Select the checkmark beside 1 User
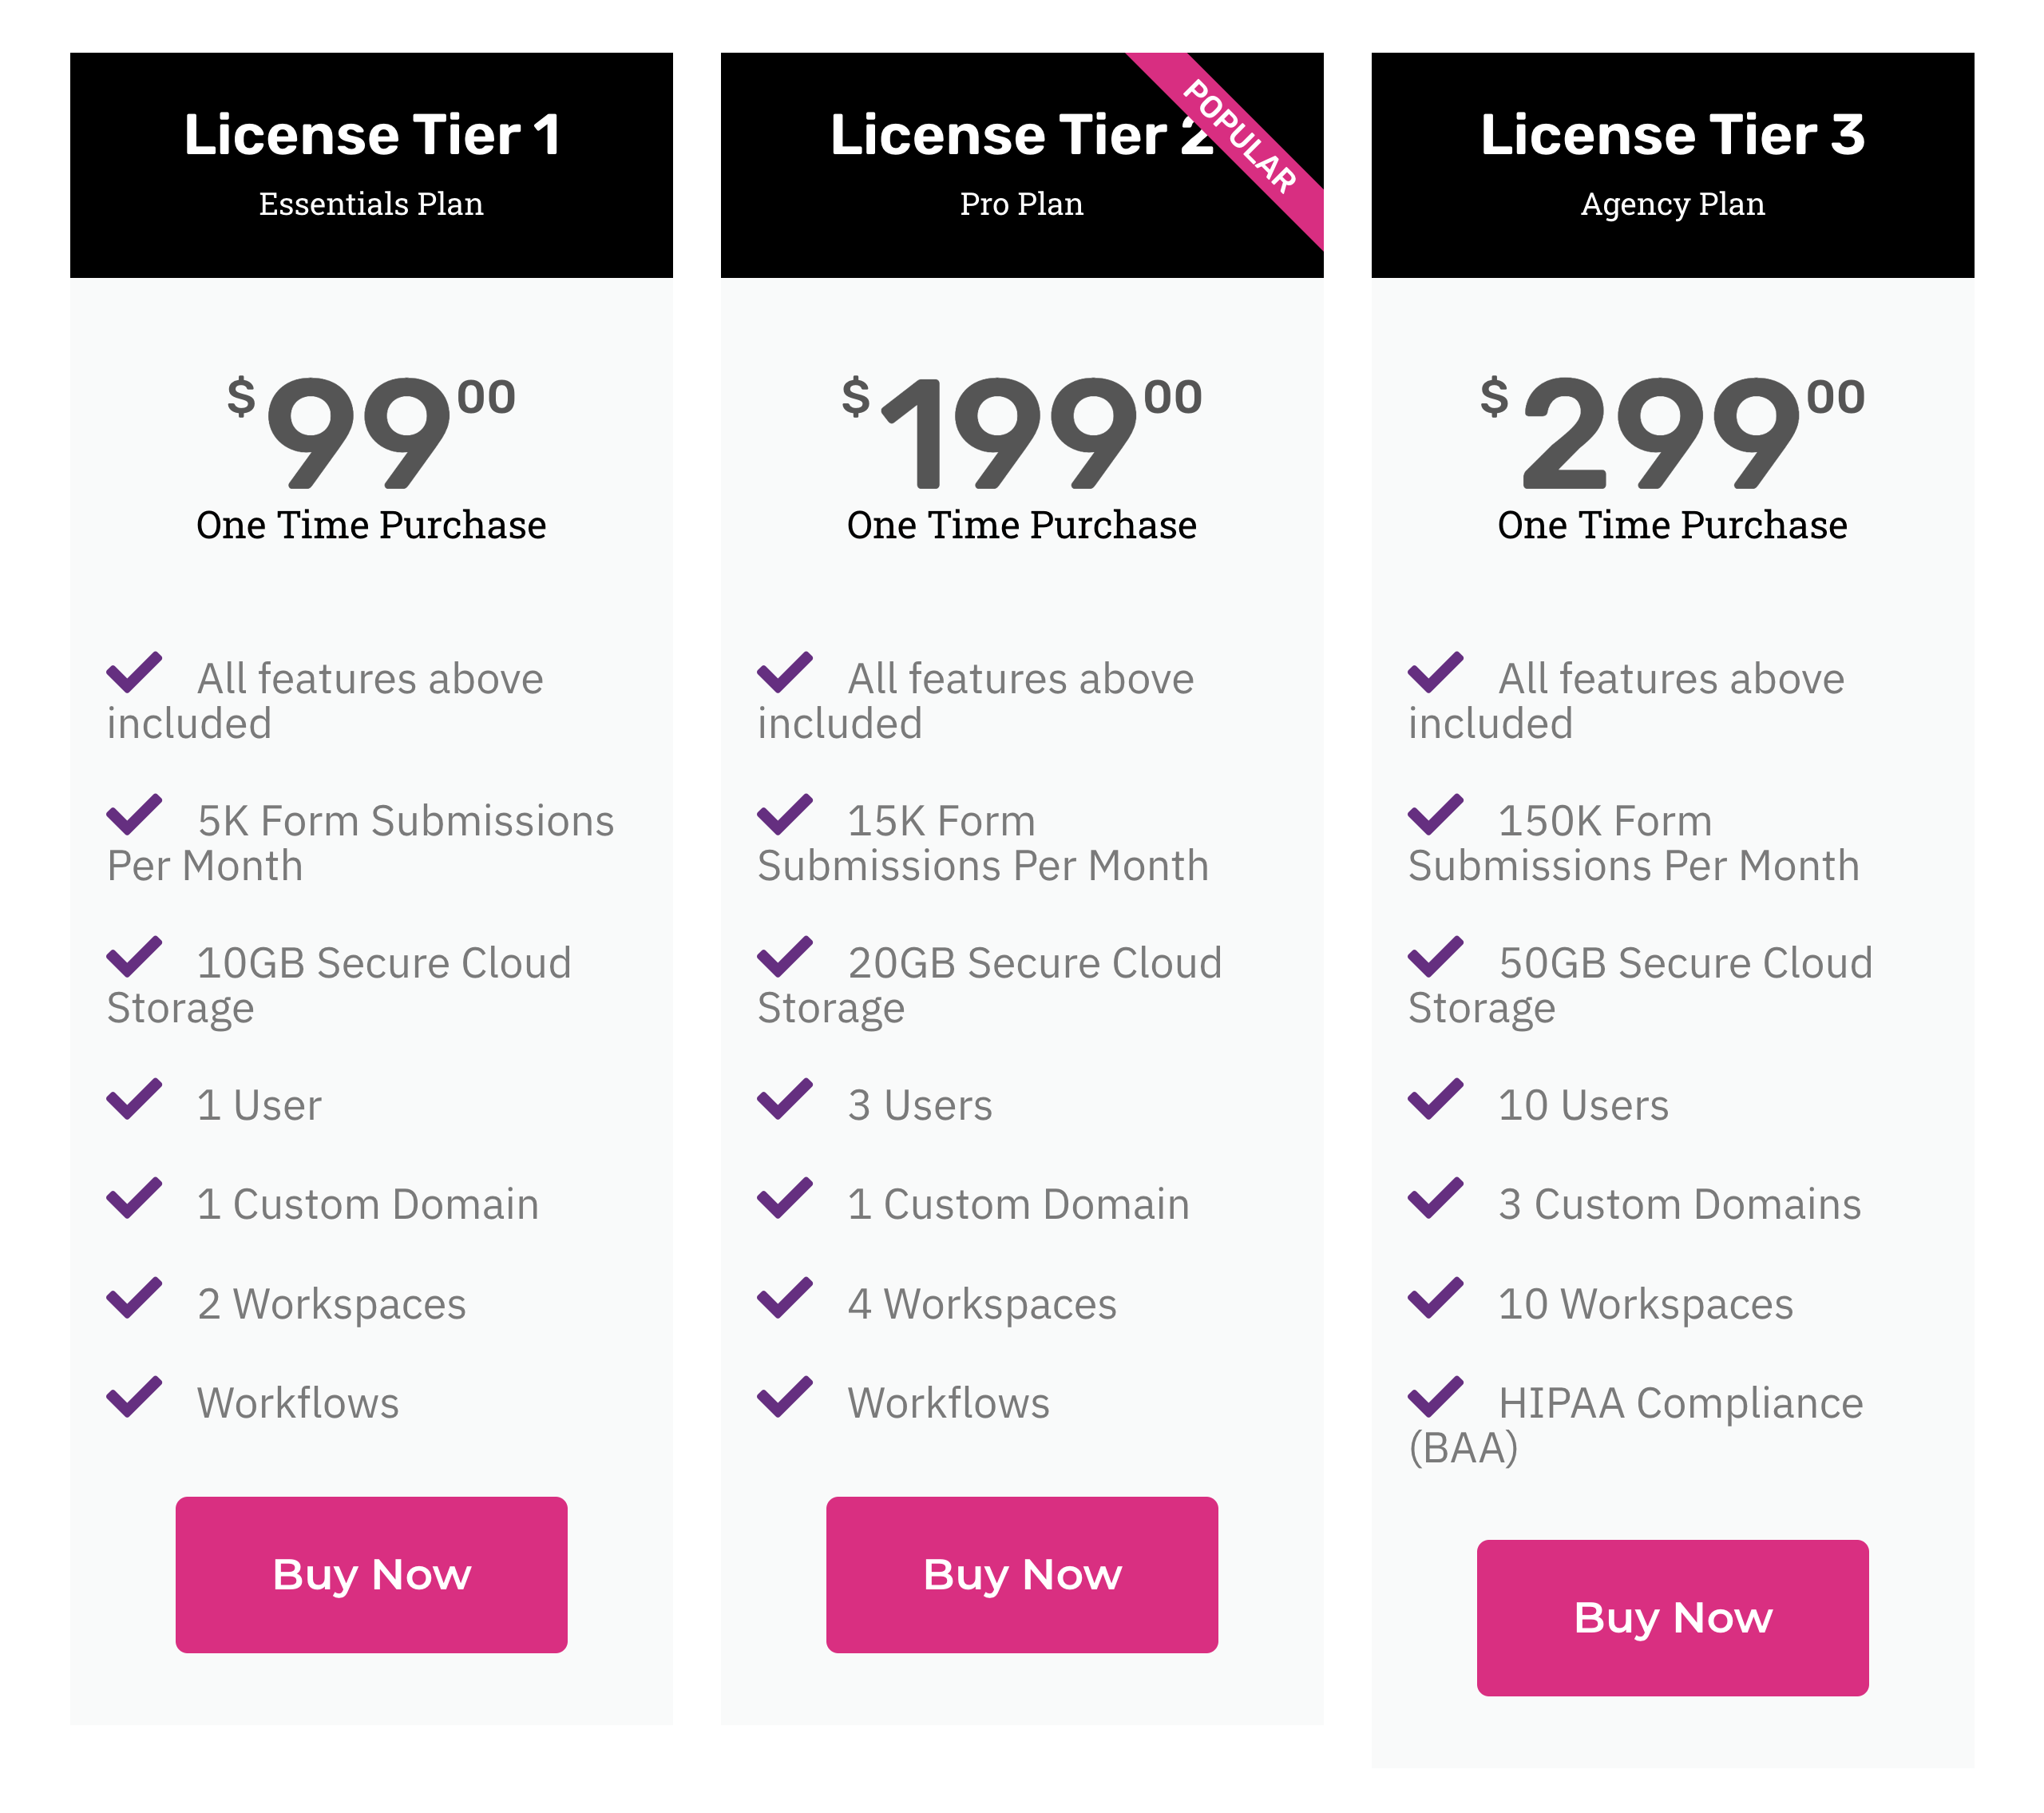Screen dimensions: 2044x1813 click(134, 1099)
